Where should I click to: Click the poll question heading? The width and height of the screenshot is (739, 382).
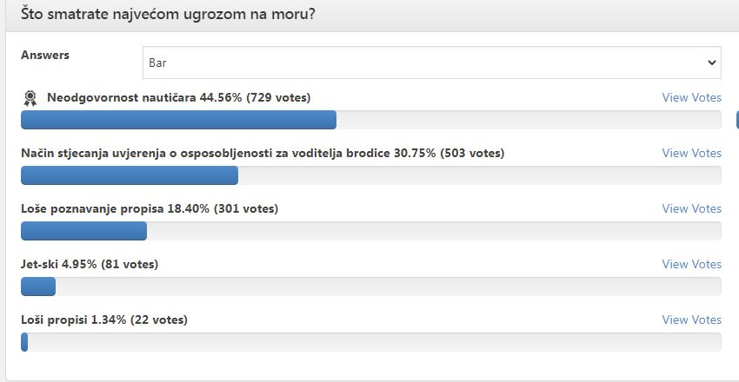pyautogui.click(x=168, y=14)
